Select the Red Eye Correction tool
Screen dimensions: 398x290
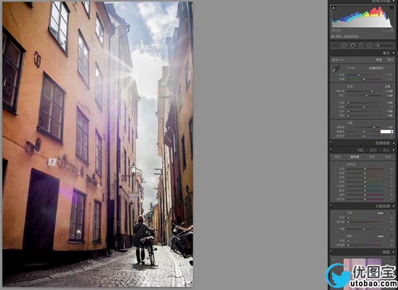[x=353, y=45]
